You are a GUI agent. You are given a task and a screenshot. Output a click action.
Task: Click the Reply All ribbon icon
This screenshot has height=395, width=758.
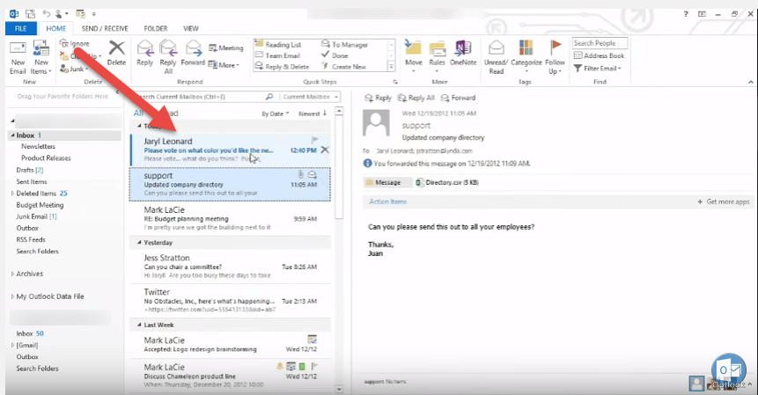168,57
